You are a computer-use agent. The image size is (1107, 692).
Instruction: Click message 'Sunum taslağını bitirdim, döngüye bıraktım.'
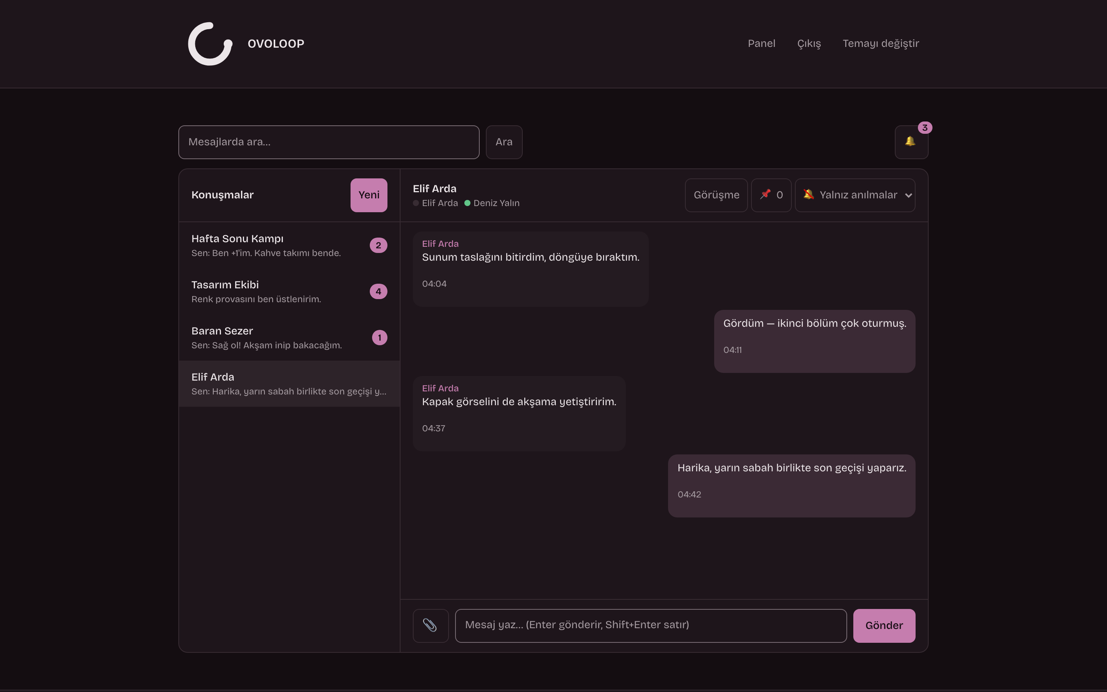point(530,257)
